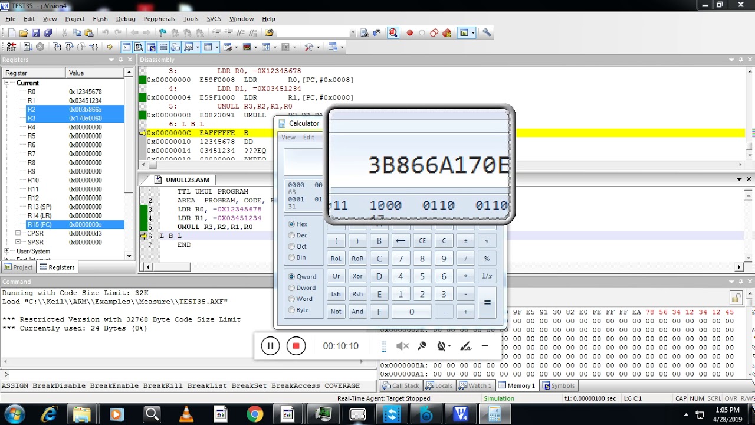
Task: Click the Xor button in Calculator
Action: [357, 276]
